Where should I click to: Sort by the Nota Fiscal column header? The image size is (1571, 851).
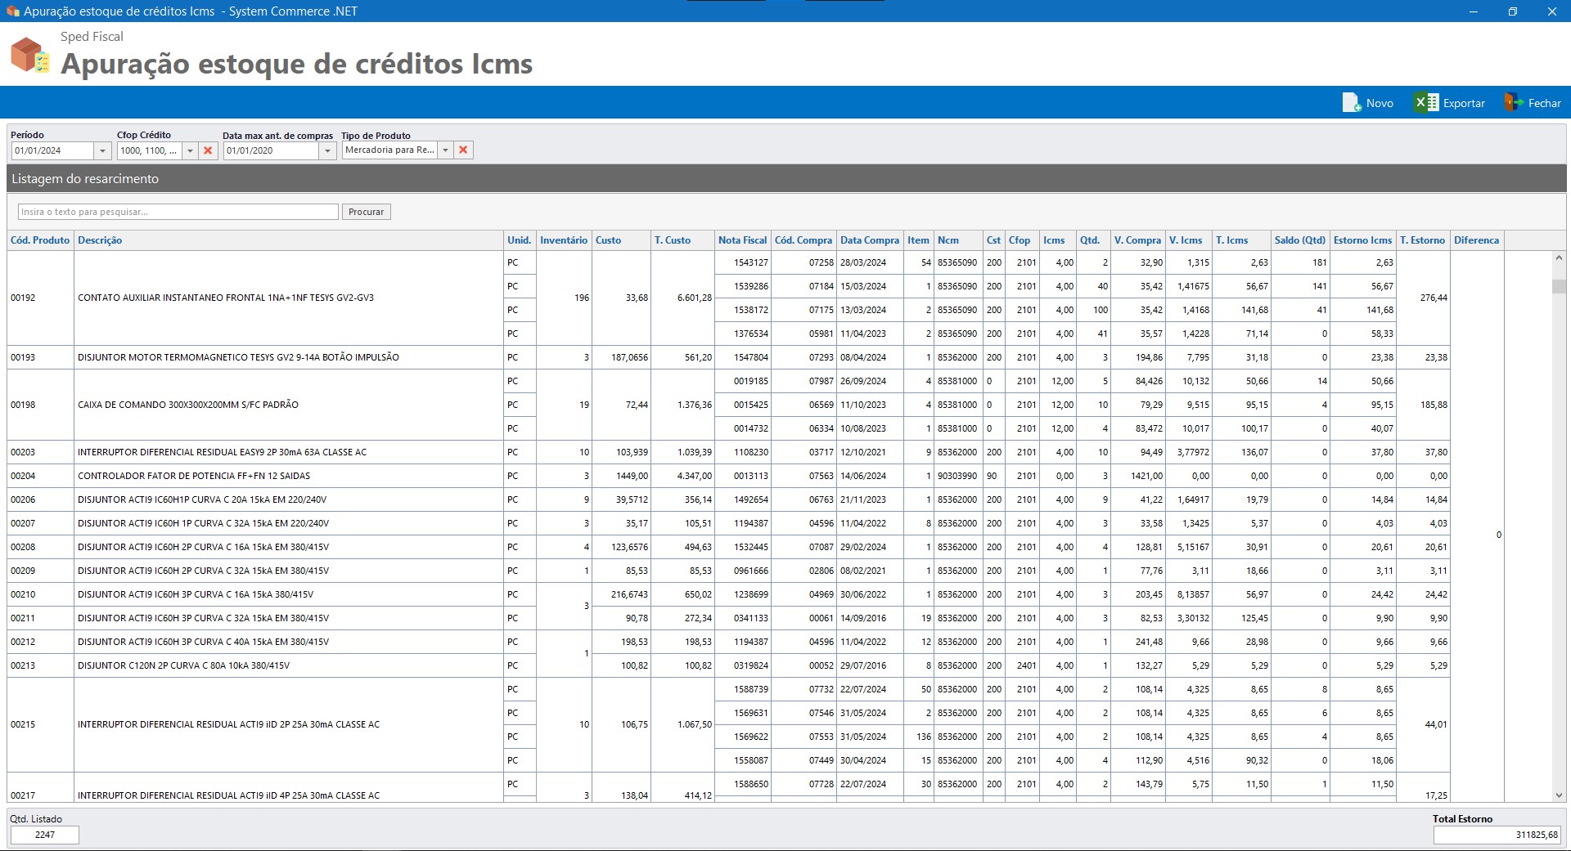[742, 240]
